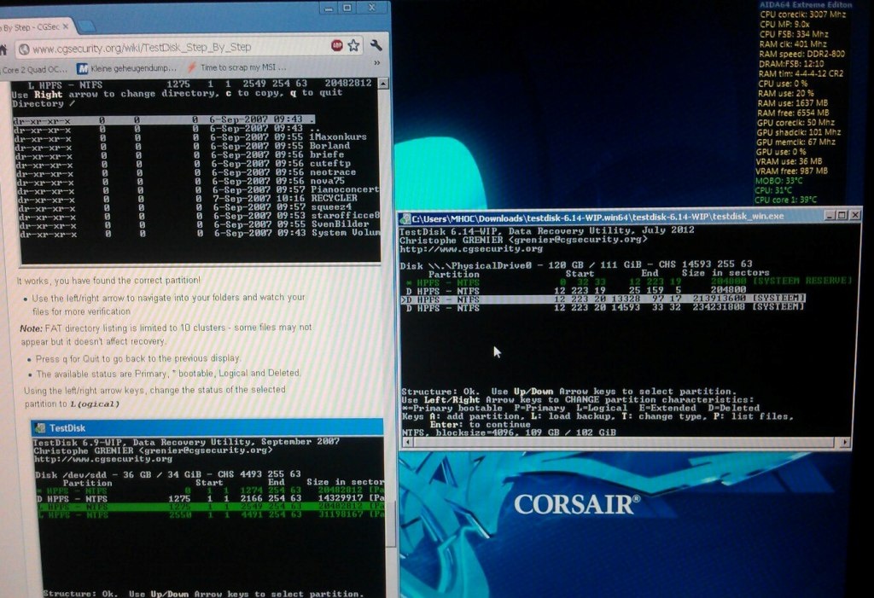Click the testdisk_win.exe window title bar
This screenshot has width=874, height=598.
coord(631,217)
